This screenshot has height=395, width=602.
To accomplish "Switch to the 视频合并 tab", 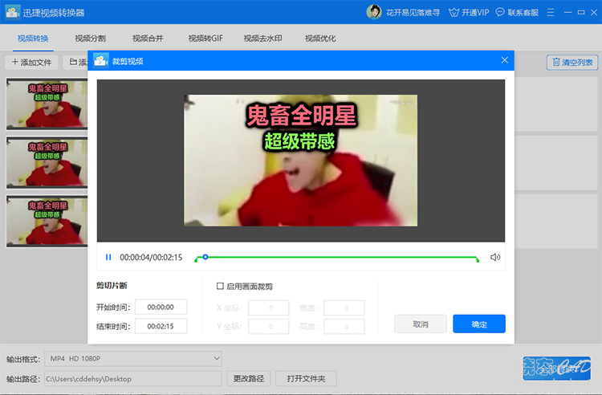I will [148, 39].
